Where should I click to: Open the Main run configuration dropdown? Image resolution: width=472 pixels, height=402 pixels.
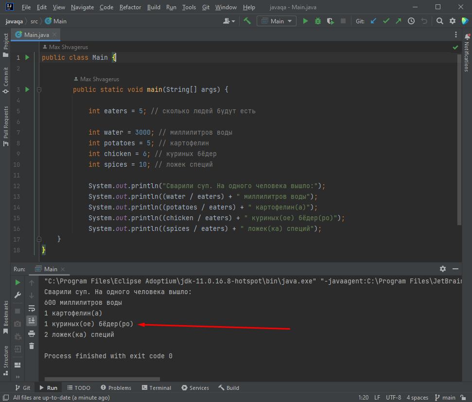pyautogui.click(x=276, y=21)
